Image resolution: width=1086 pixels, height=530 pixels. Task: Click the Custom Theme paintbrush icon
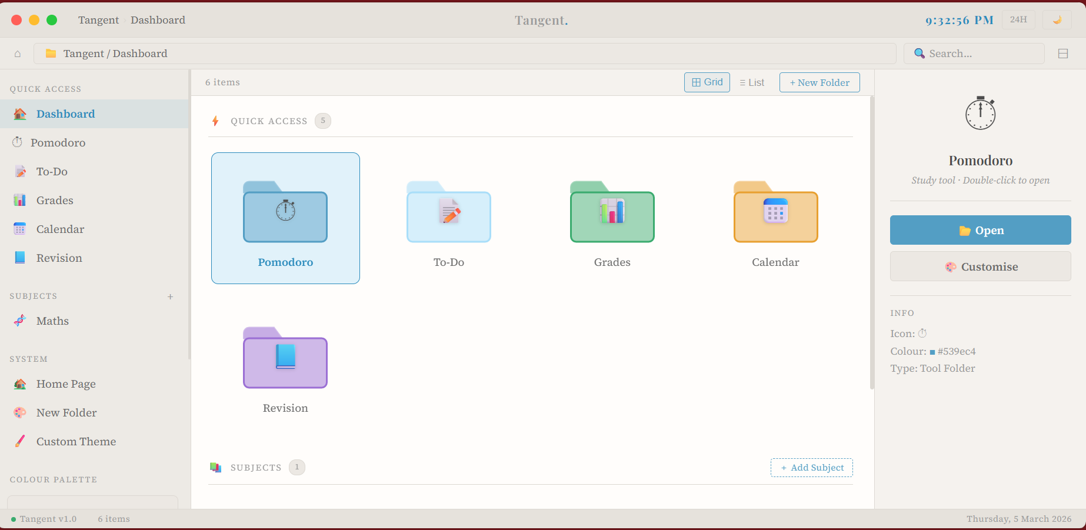tap(20, 441)
